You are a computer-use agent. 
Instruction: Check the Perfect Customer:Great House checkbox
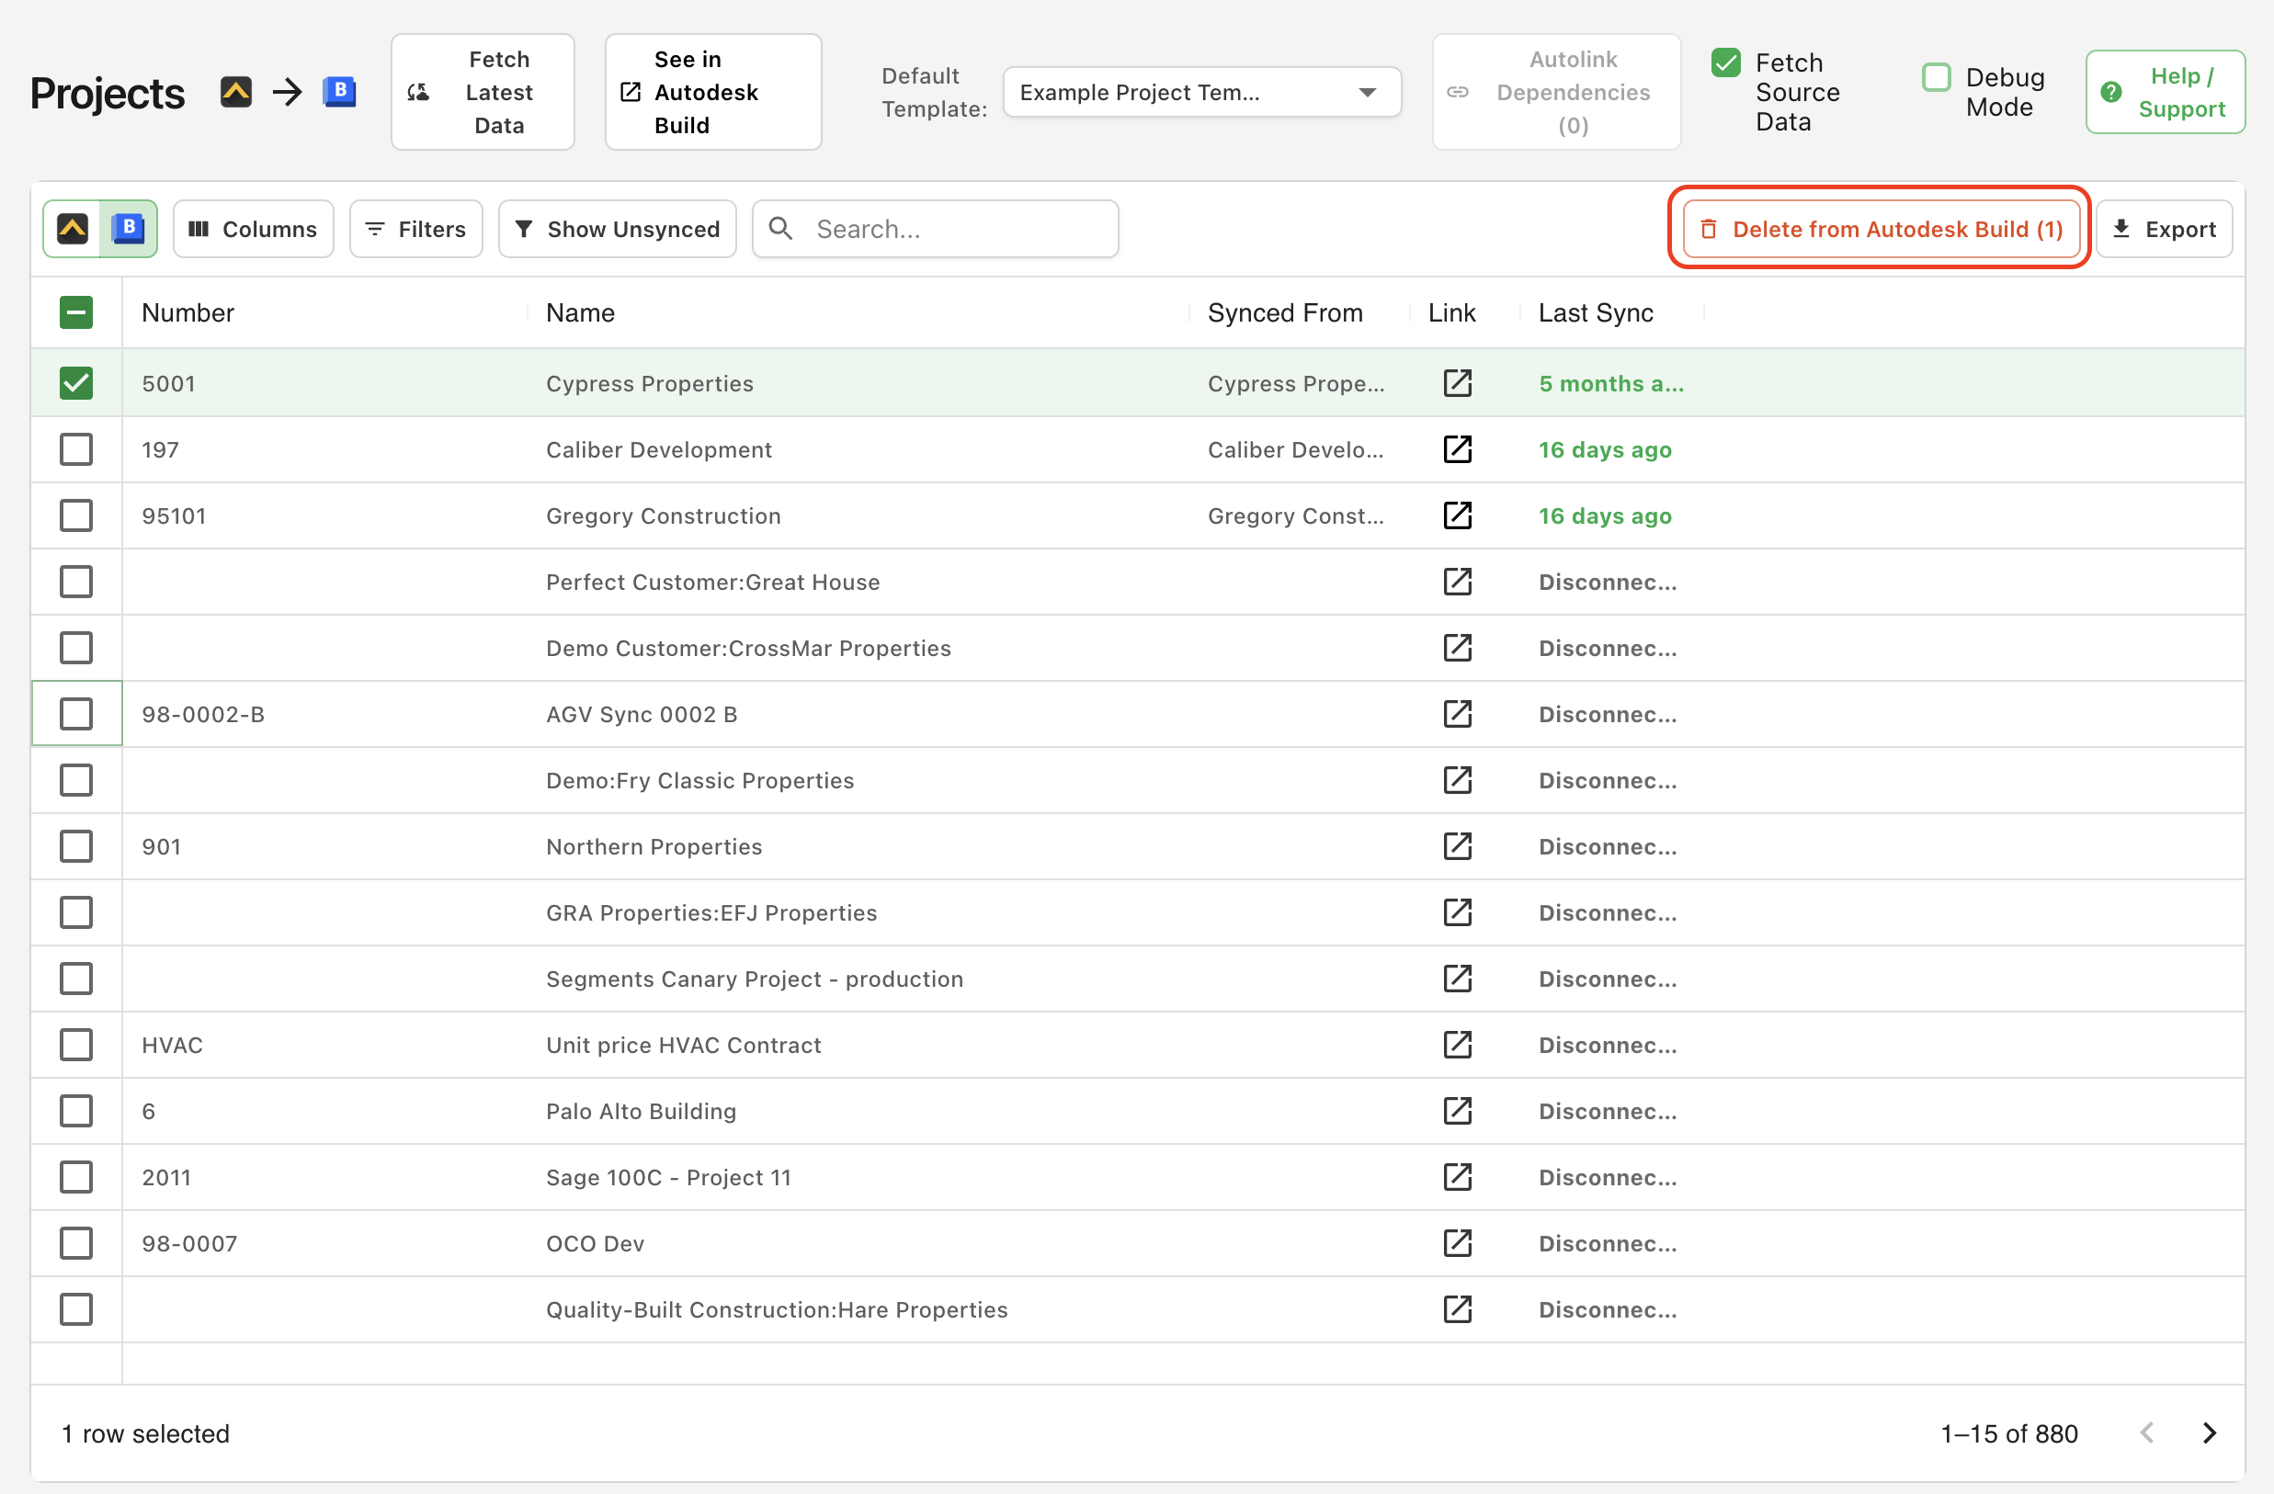click(75, 582)
